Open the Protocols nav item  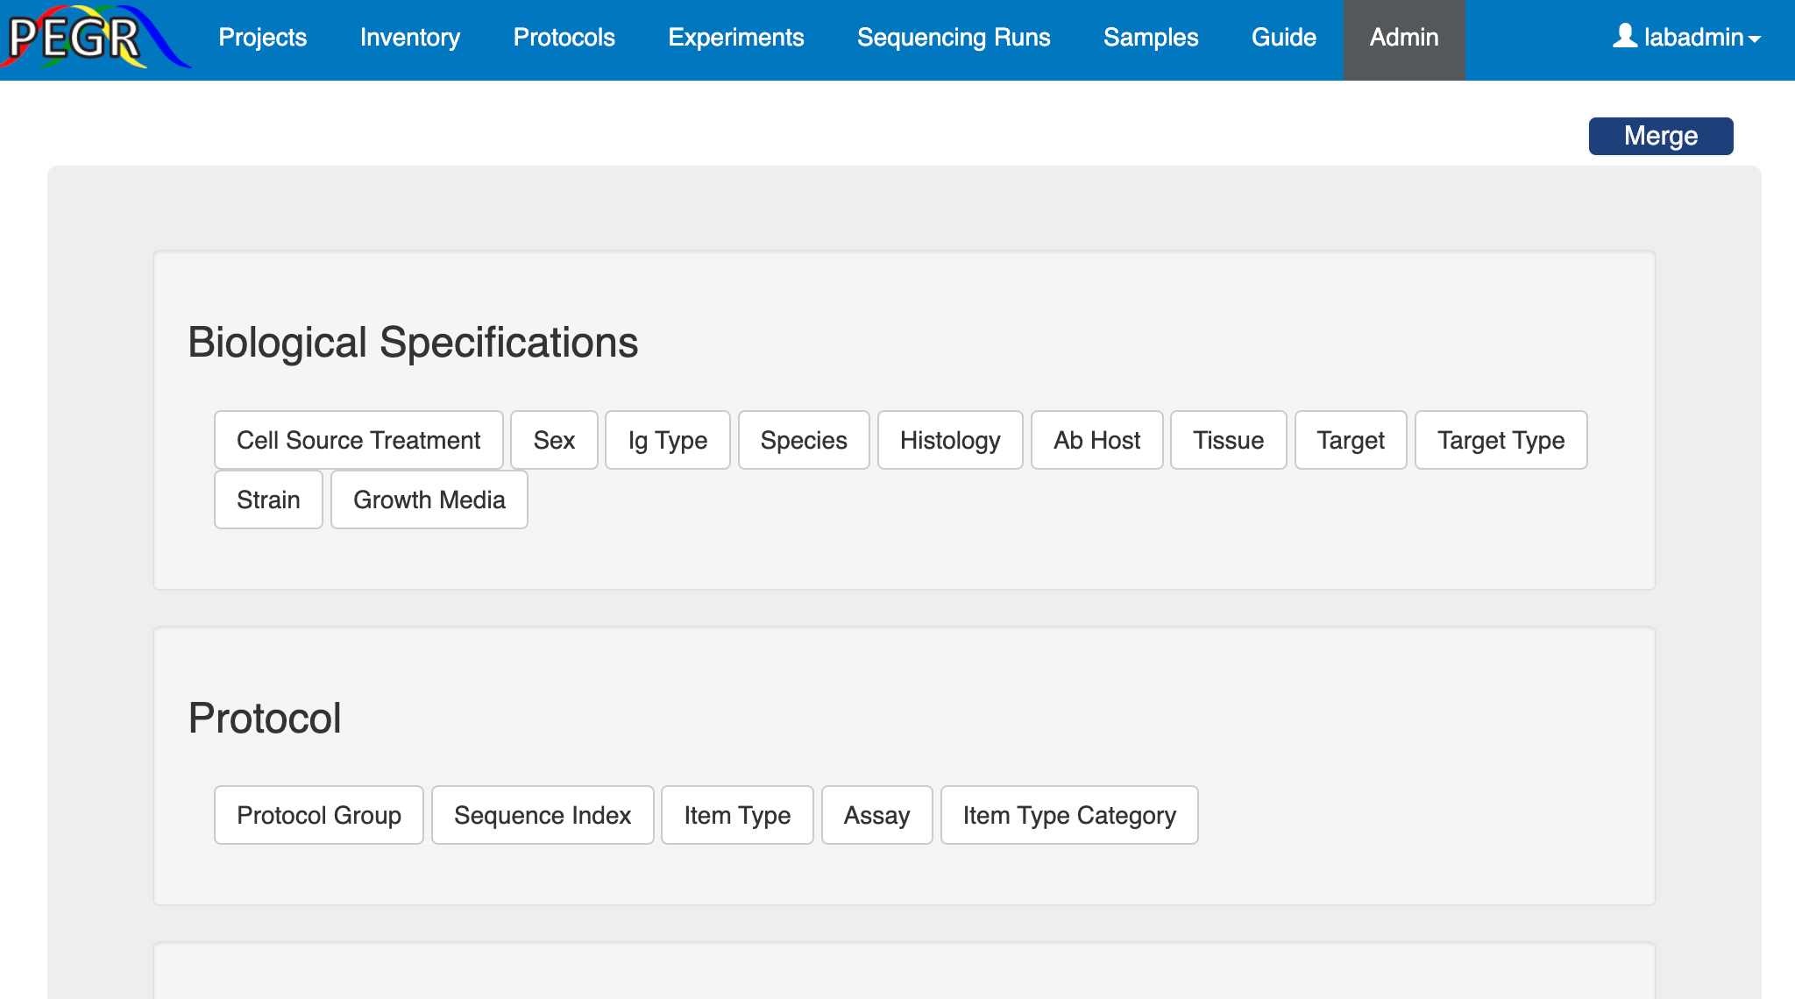564,38
